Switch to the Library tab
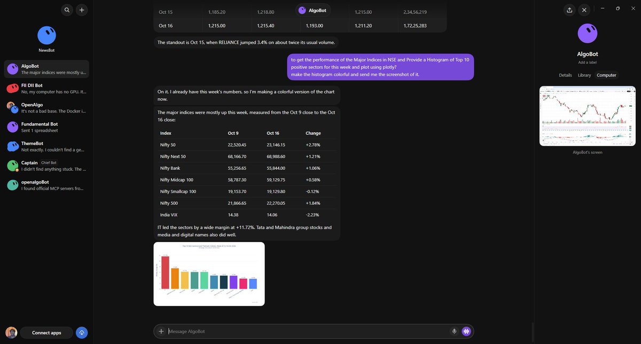Screen dimensions: 641x344 coord(584,75)
